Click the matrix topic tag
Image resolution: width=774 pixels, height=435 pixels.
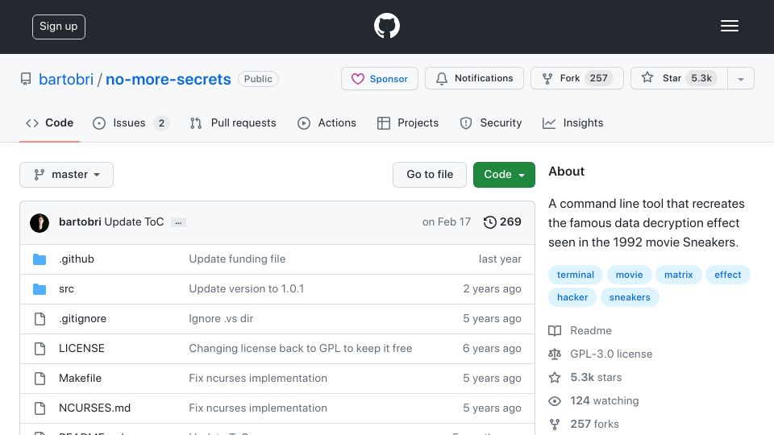(678, 275)
